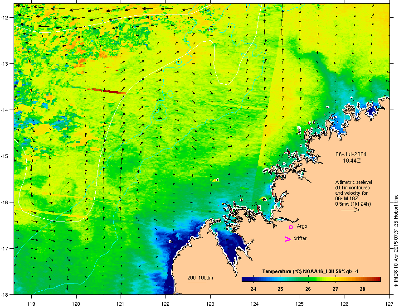Click the '-17' latitude axis label
399x308 pixels.
[x=5, y=248]
